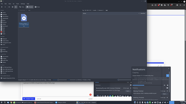Open file received over KDE Connect
This screenshot has width=186, height=104.
tap(128, 91)
